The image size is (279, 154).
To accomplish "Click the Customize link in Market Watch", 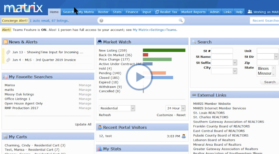I will (165, 115).
